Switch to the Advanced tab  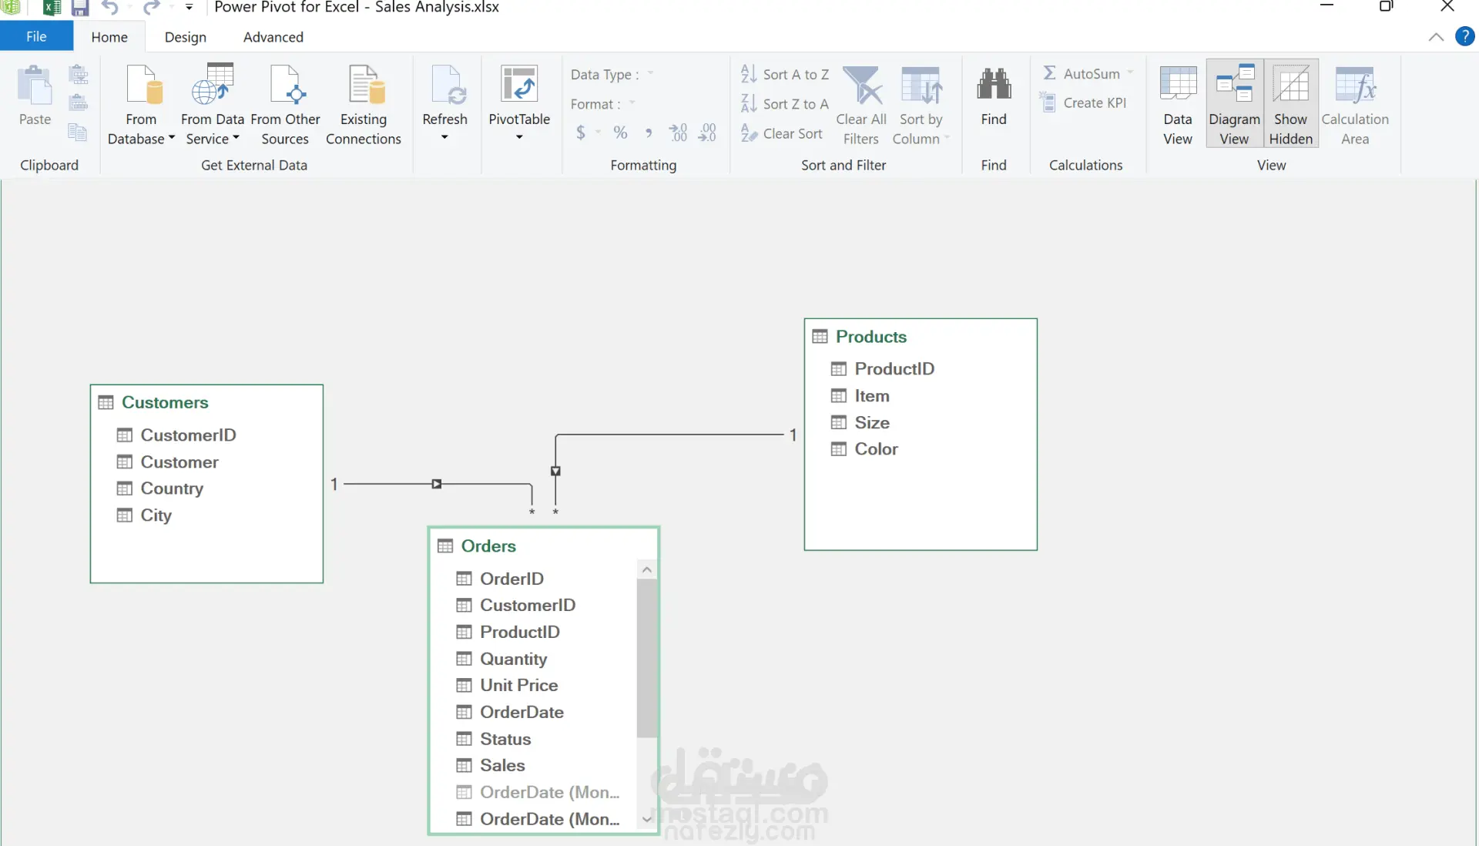point(273,37)
